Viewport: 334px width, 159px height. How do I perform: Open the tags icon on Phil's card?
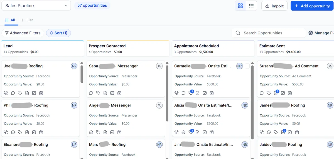click(x=20, y=132)
